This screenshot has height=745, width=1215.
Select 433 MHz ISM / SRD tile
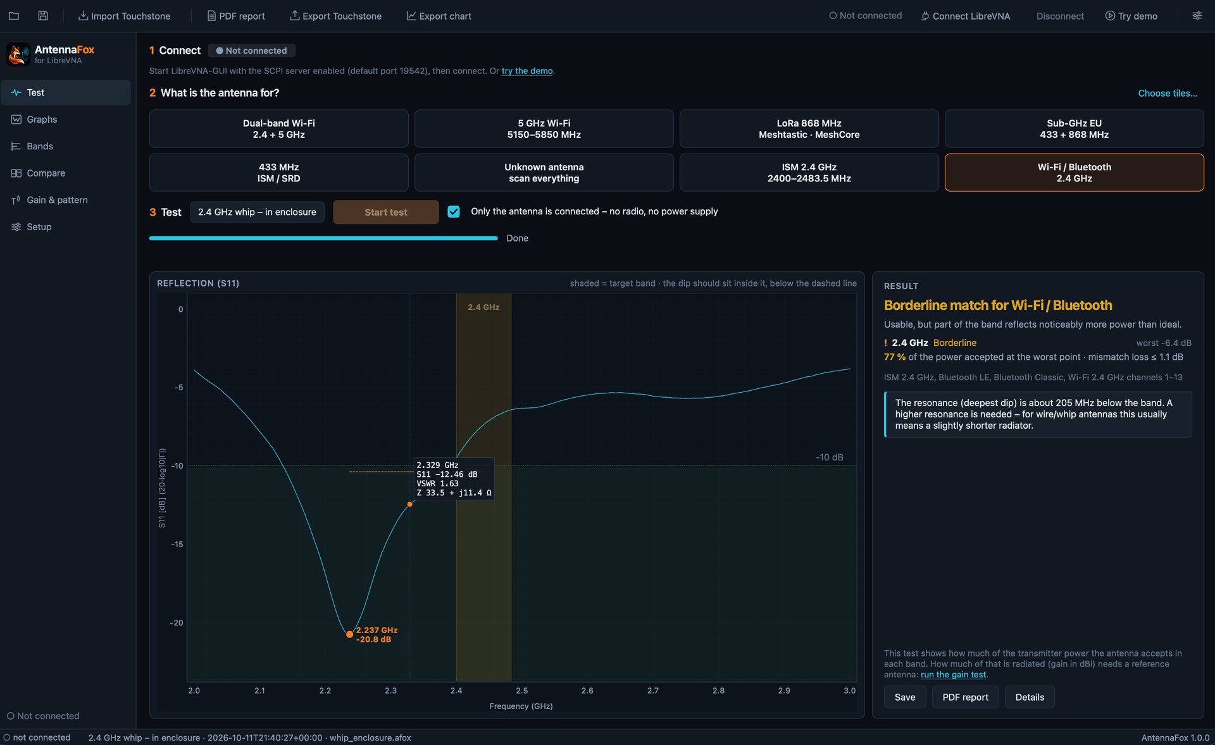pyautogui.click(x=278, y=173)
